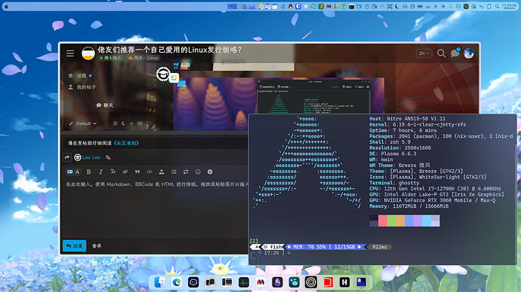The height and width of the screenshot is (292, 521).
Task: Insert preformatted code with the code icon
Action: tap(150, 172)
